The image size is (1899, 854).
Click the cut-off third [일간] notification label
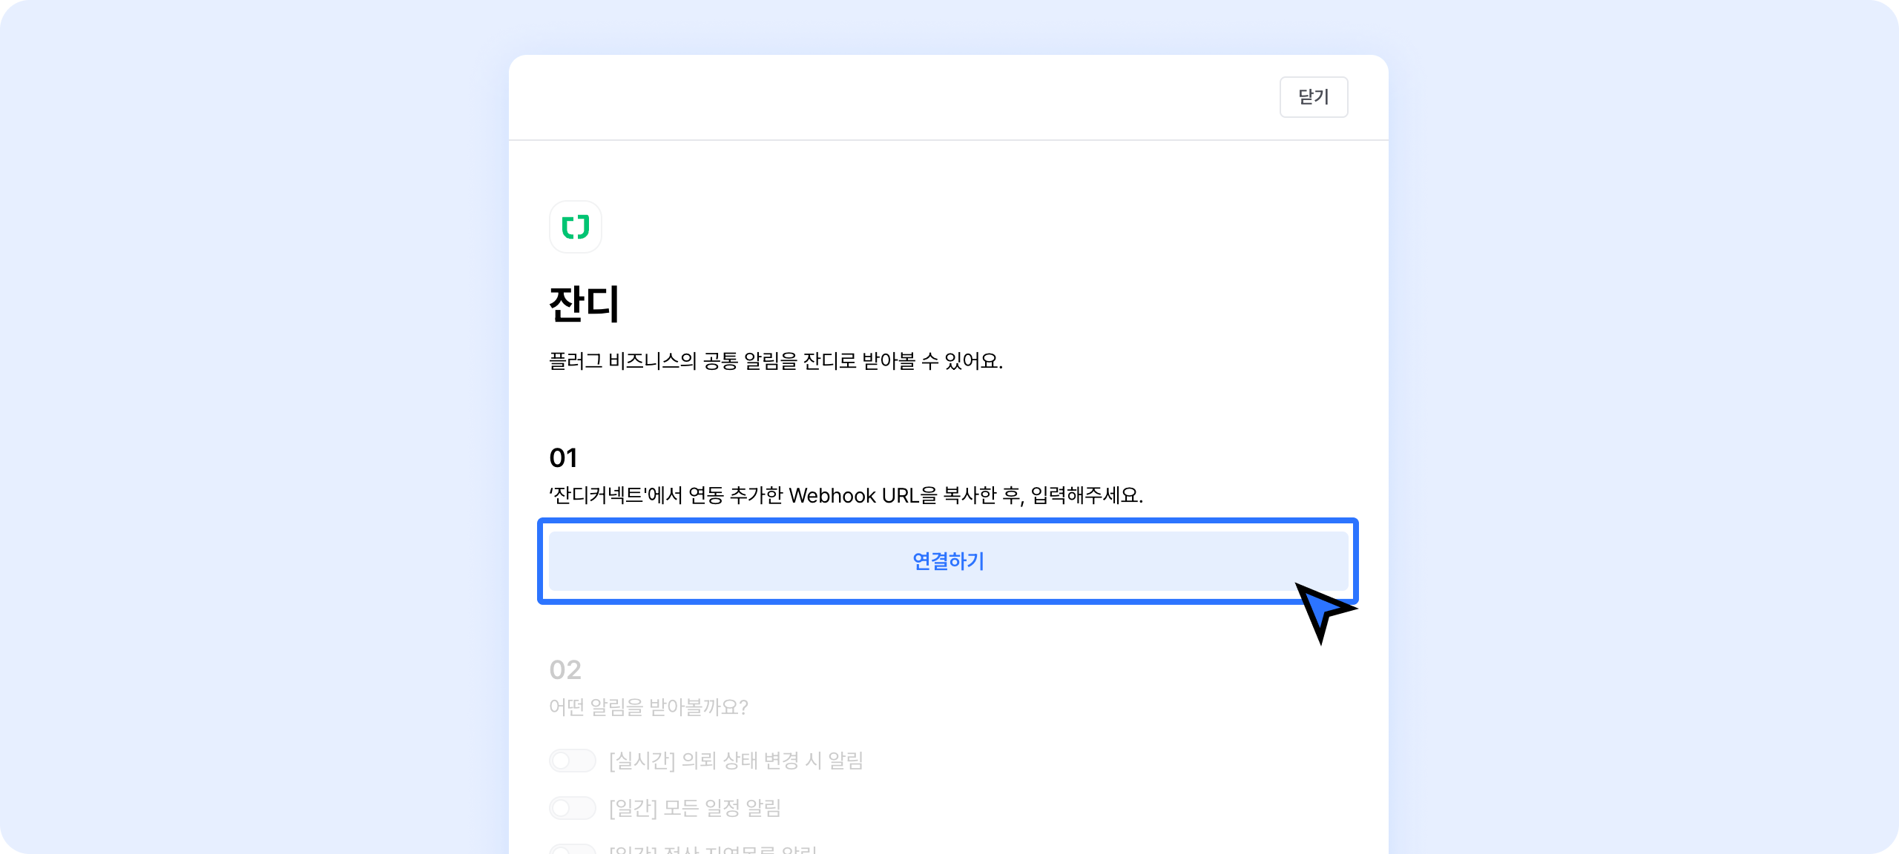(712, 849)
